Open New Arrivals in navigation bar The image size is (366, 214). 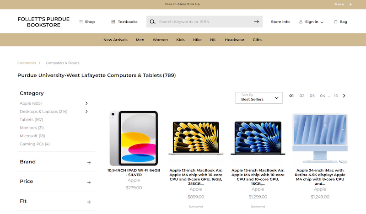coord(116,40)
